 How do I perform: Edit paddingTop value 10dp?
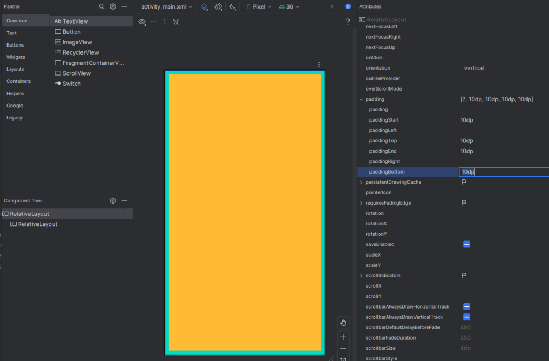coord(466,141)
